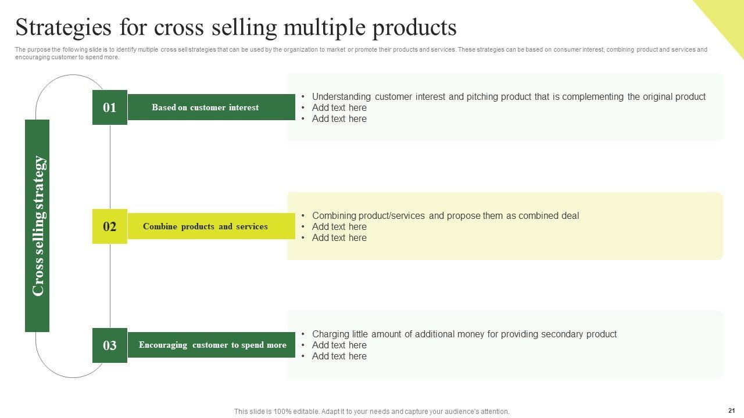
Task: Click the '100% editable' footer text
Action: 371,412
